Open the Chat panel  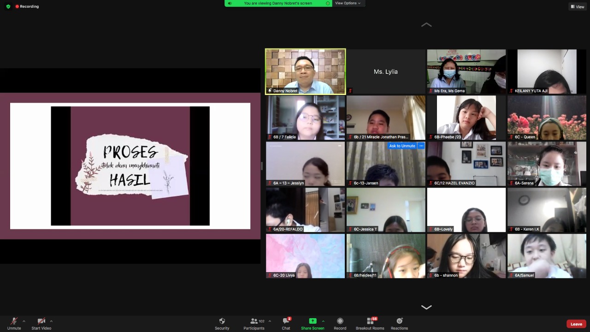click(286, 321)
